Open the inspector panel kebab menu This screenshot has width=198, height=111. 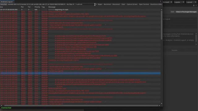click(x=196, y=5)
